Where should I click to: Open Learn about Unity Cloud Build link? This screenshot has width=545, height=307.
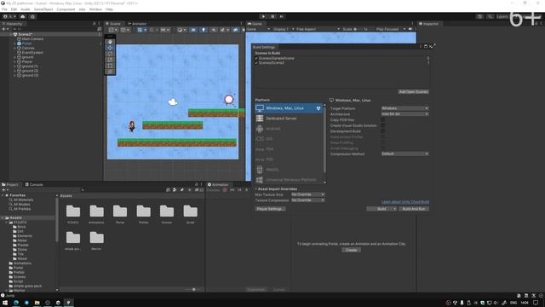tap(405, 202)
